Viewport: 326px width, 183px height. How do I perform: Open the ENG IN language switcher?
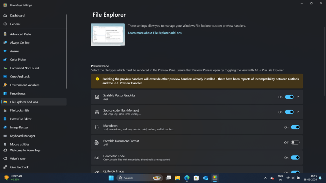click(x=280, y=178)
